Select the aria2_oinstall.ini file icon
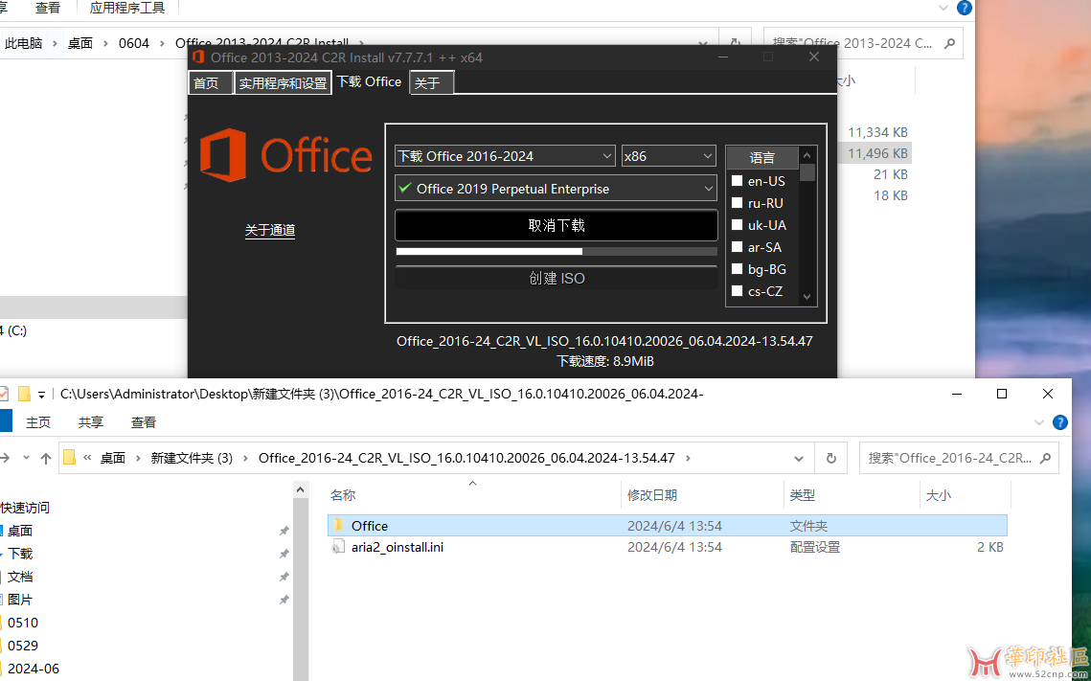Image resolution: width=1091 pixels, height=681 pixels. 338,548
